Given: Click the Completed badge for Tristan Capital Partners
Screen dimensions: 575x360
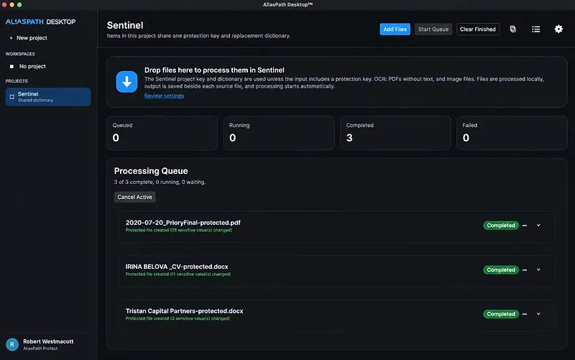Looking at the screenshot, I should click(500, 314).
